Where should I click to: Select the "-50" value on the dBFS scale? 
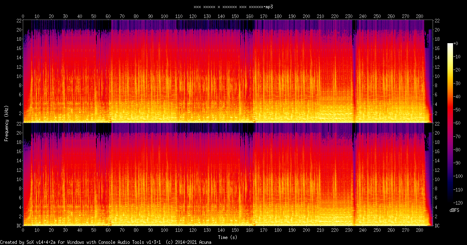click(x=457, y=110)
